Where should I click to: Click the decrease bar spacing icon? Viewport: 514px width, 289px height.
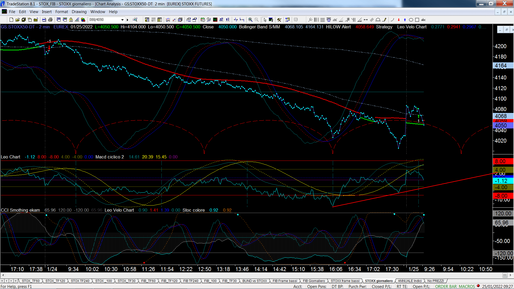(236, 20)
